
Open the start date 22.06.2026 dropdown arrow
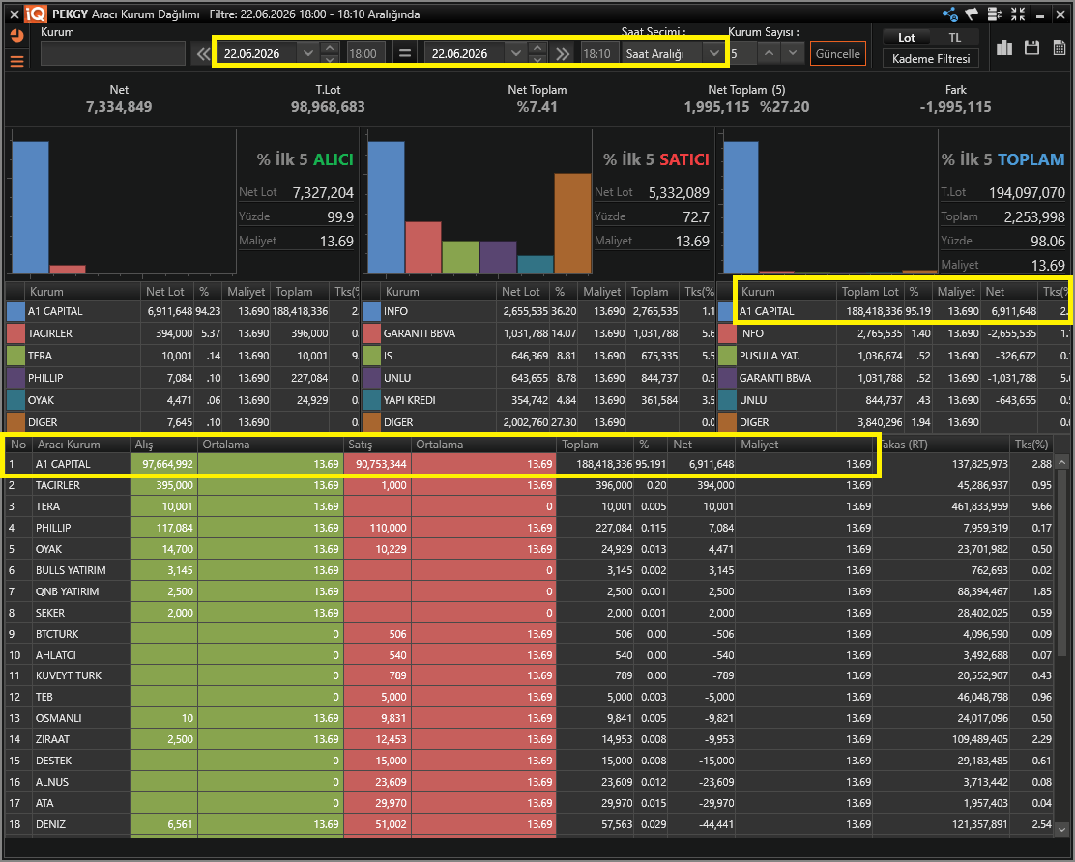tap(307, 53)
